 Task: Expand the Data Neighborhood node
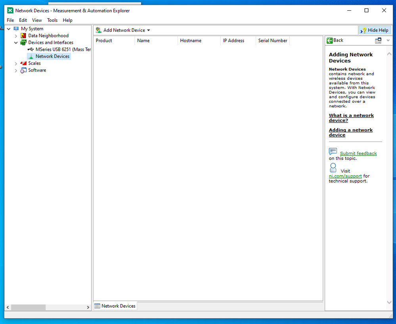(16, 36)
